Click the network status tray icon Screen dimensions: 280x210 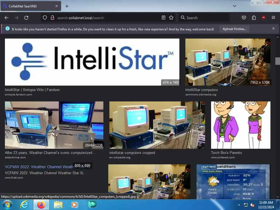click(246, 205)
